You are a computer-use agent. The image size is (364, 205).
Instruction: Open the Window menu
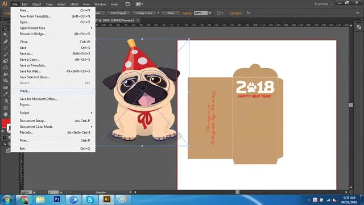[x=100, y=4]
